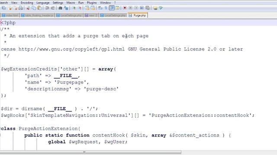This screenshot has height=155, width=277.
Task: Toggle Show All Characters pilcrow icon
Action: tap(106, 8)
